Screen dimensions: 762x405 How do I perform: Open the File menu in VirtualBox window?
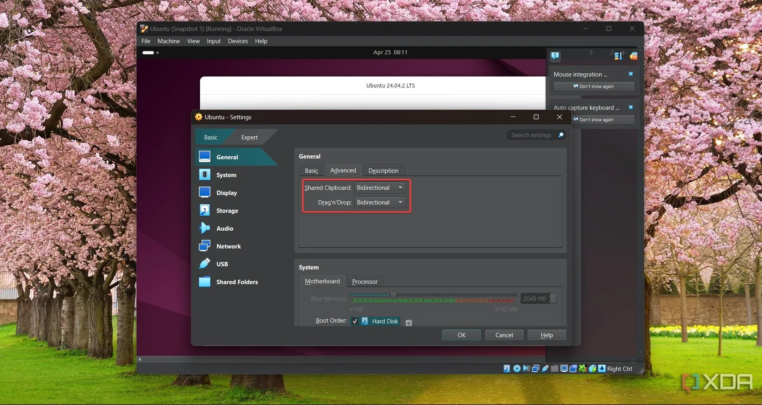(x=146, y=41)
